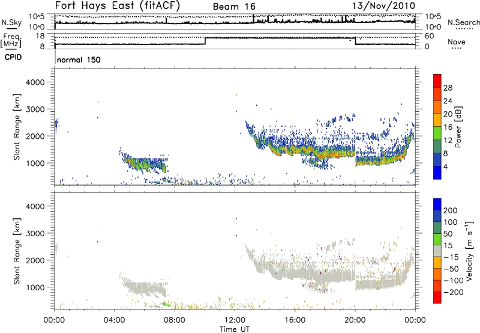480x333 pixels.
Task: Click the '08:00' time axis tick
Action: click(x=175, y=320)
